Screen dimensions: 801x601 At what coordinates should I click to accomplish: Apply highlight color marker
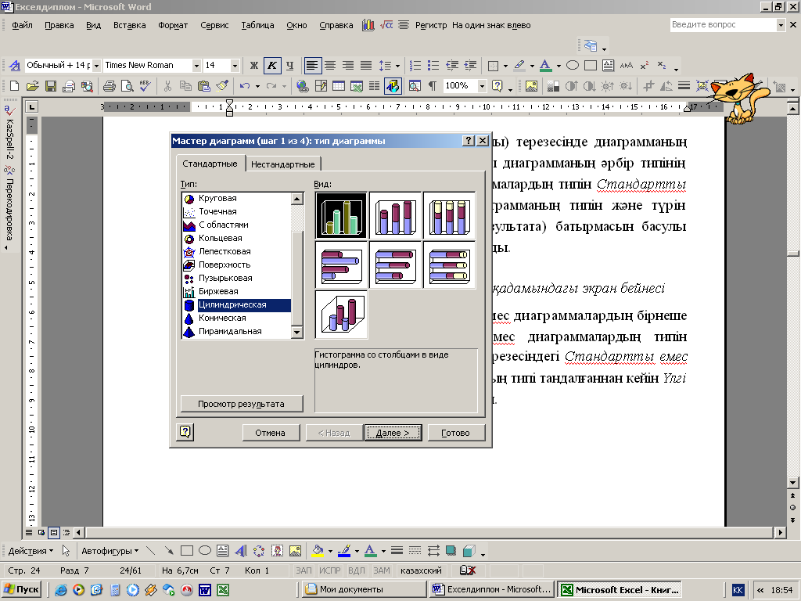pyautogui.click(x=519, y=66)
